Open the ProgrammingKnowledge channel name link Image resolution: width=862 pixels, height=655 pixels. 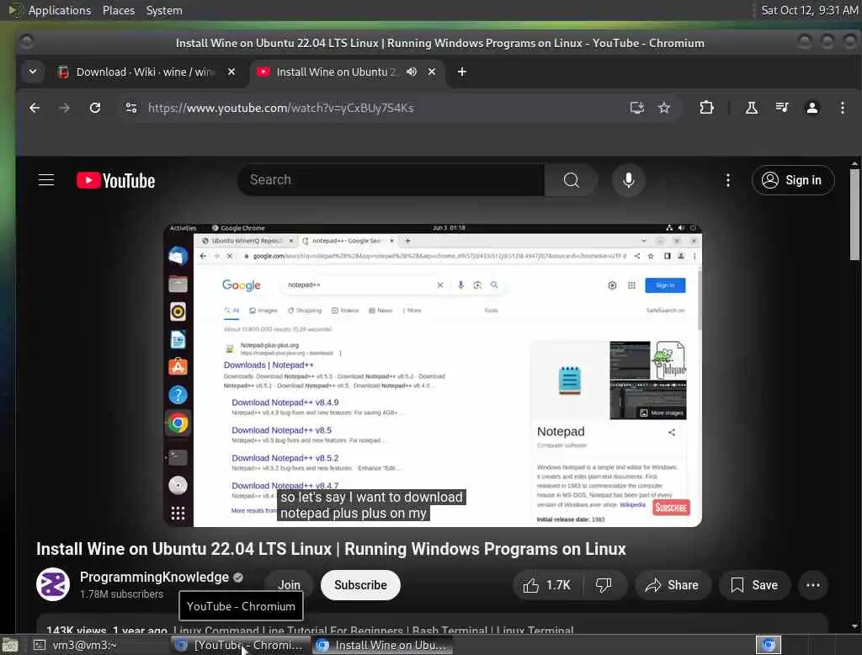(x=154, y=577)
